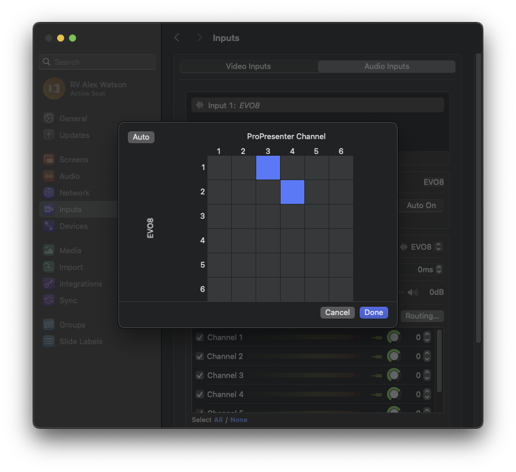Select None channels link
The width and height of the screenshot is (516, 472).
pos(238,420)
